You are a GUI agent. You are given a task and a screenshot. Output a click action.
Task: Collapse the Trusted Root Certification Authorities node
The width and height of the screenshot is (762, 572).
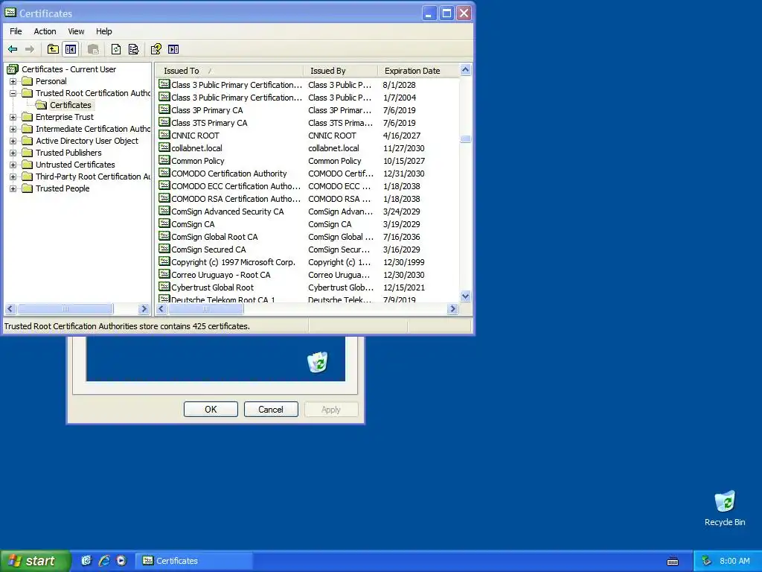(13, 93)
